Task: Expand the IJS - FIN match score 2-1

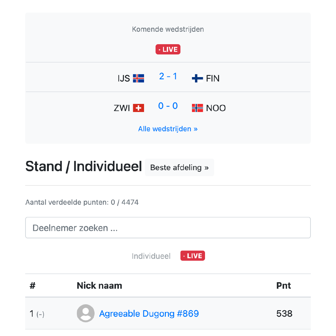Action: click(168, 76)
